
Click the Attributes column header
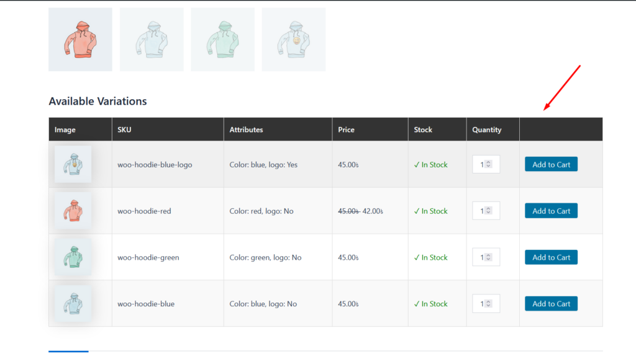246,130
